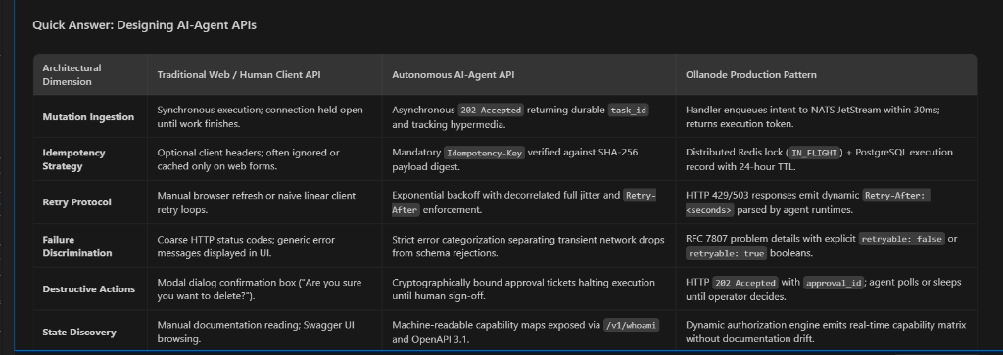Click the 202 Accepted code in Mutation Ingestion row
The height and width of the screenshot is (355, 1003).
coord(491,110)
